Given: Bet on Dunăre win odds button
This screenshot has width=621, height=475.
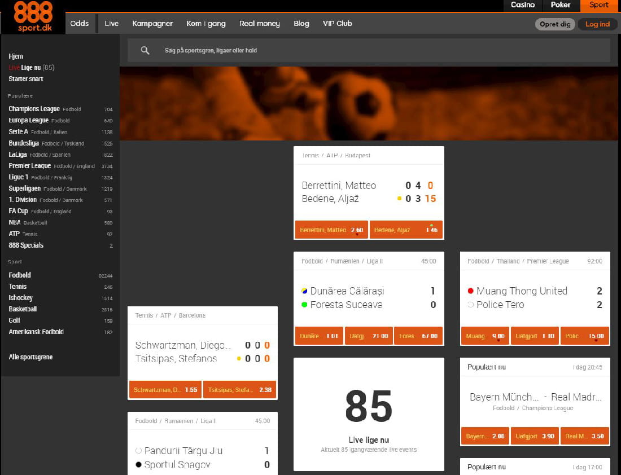Looking at the screenshot, I should coord(319,336).
